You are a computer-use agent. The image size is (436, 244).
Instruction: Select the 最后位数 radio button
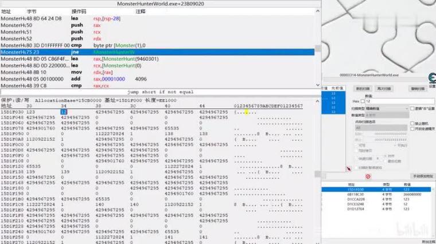pyautogui.click(x=385, y=162)
